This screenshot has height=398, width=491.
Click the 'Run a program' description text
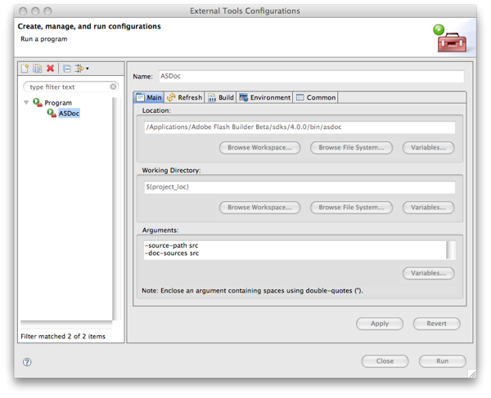[x=44, y=39]
